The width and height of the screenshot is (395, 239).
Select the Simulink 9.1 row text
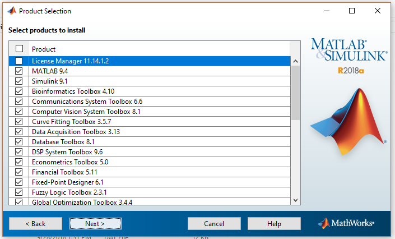click(x=50, y=81)
